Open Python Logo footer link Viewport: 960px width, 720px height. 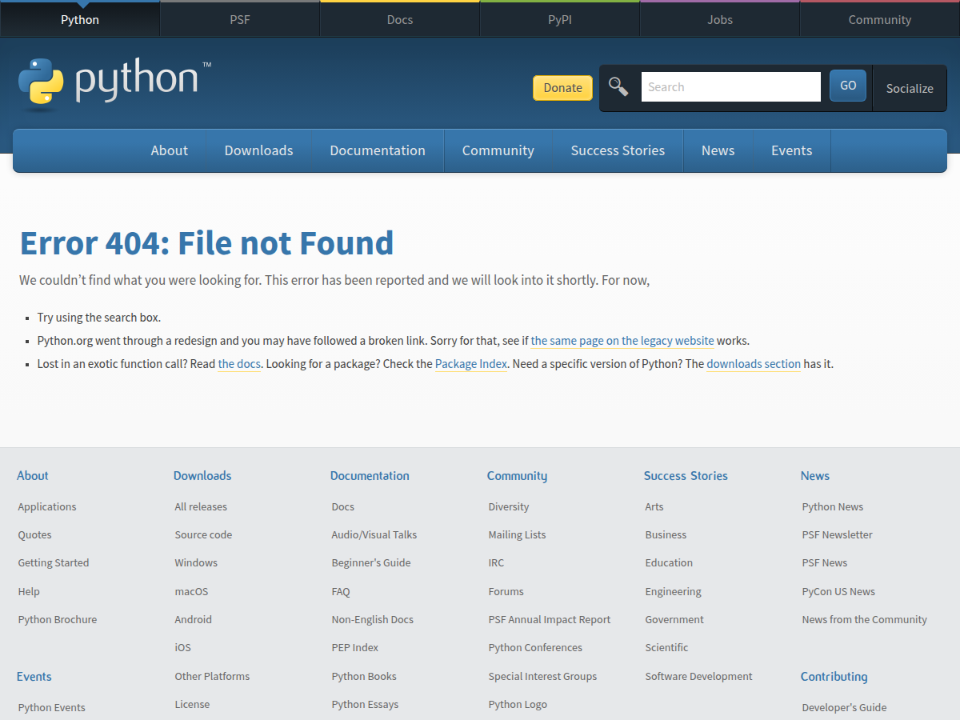click(x=518, y=704)
